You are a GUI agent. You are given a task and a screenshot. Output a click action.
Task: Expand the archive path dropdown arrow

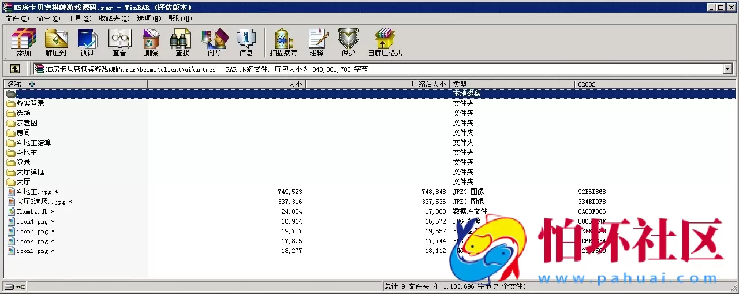727,69
